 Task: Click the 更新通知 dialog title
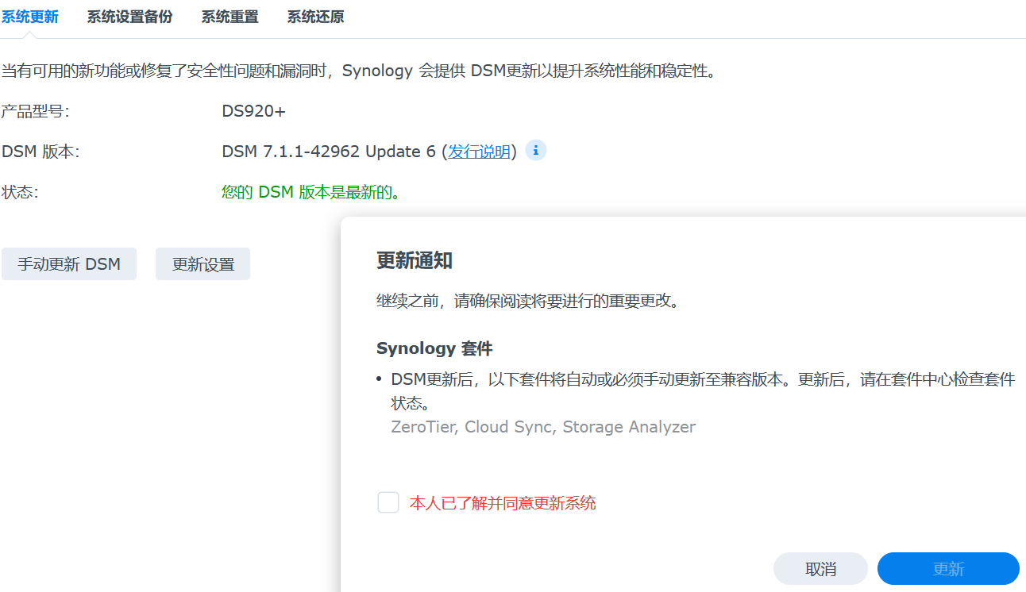[415, 260]
